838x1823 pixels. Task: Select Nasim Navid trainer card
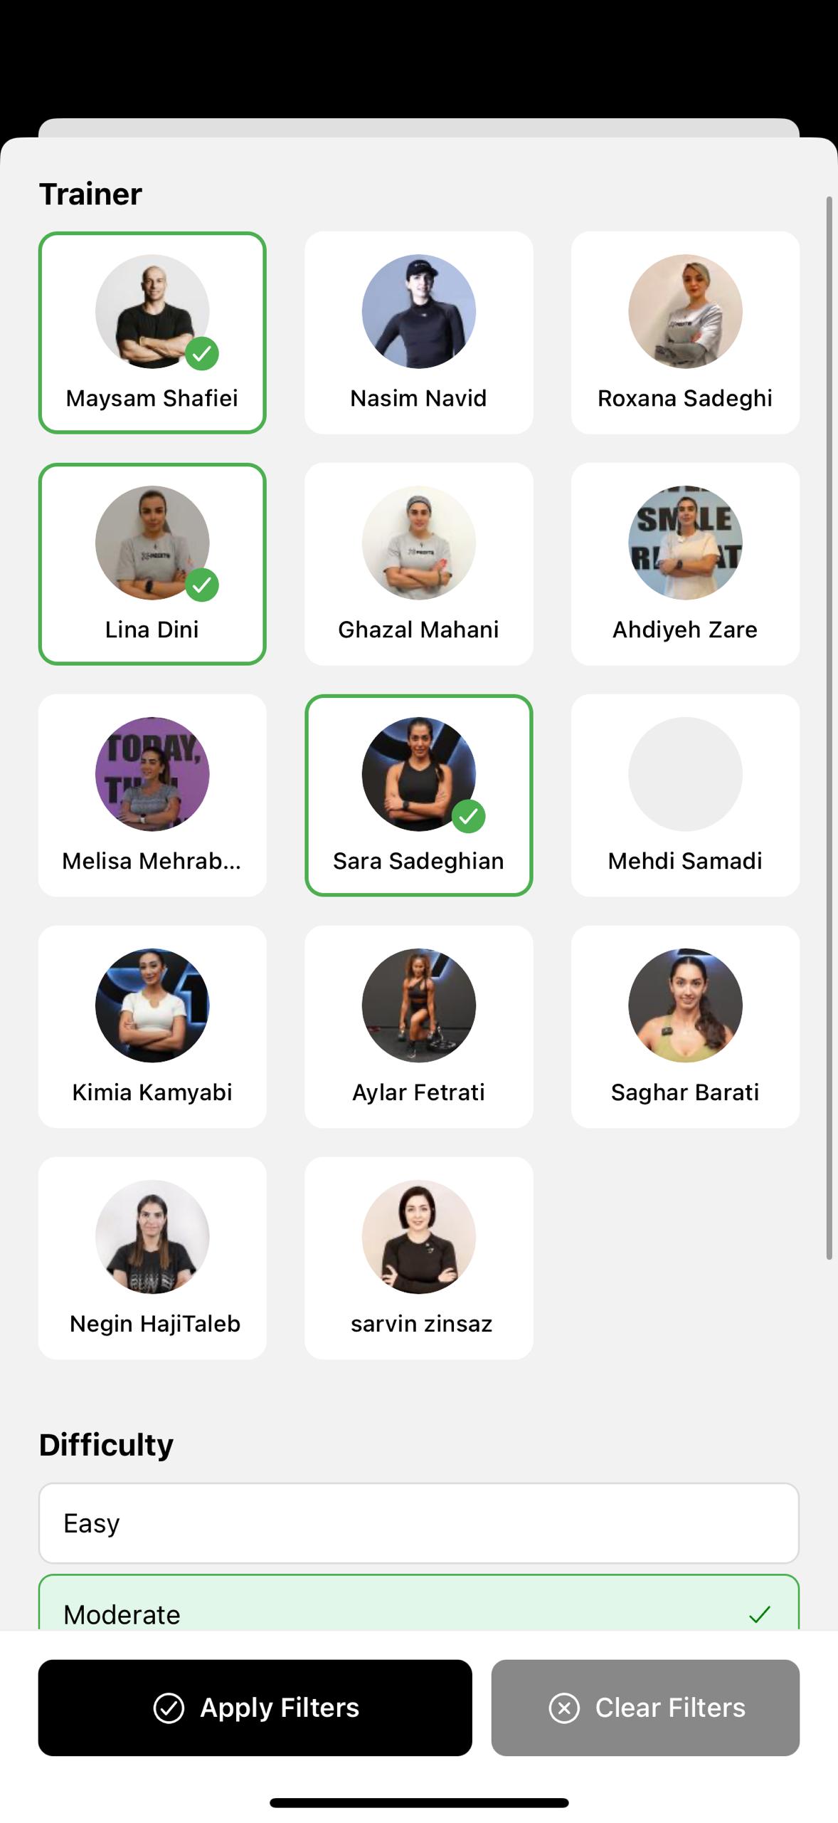point(418,333)
